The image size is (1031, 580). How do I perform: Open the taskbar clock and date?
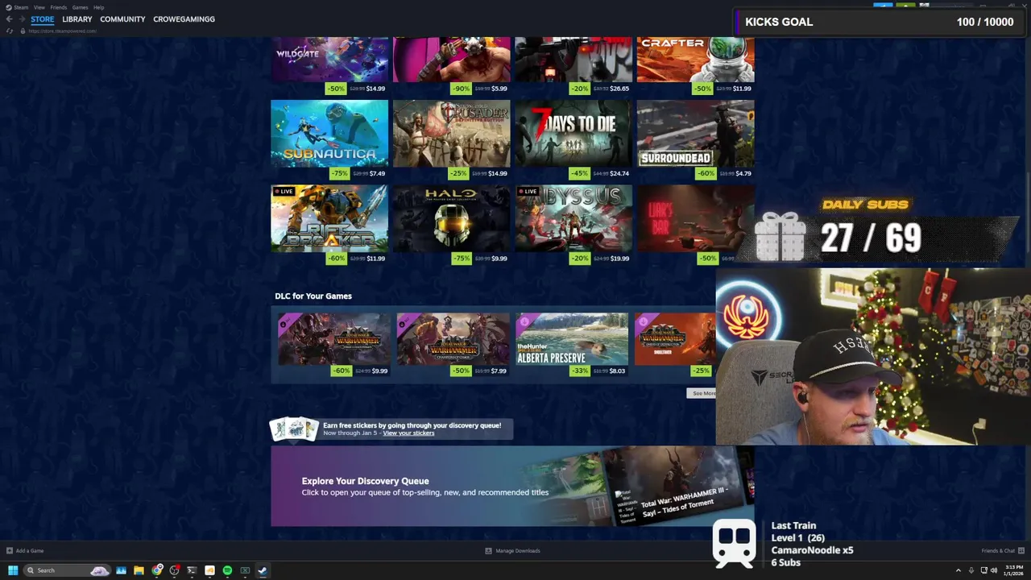pos(1012,570)
